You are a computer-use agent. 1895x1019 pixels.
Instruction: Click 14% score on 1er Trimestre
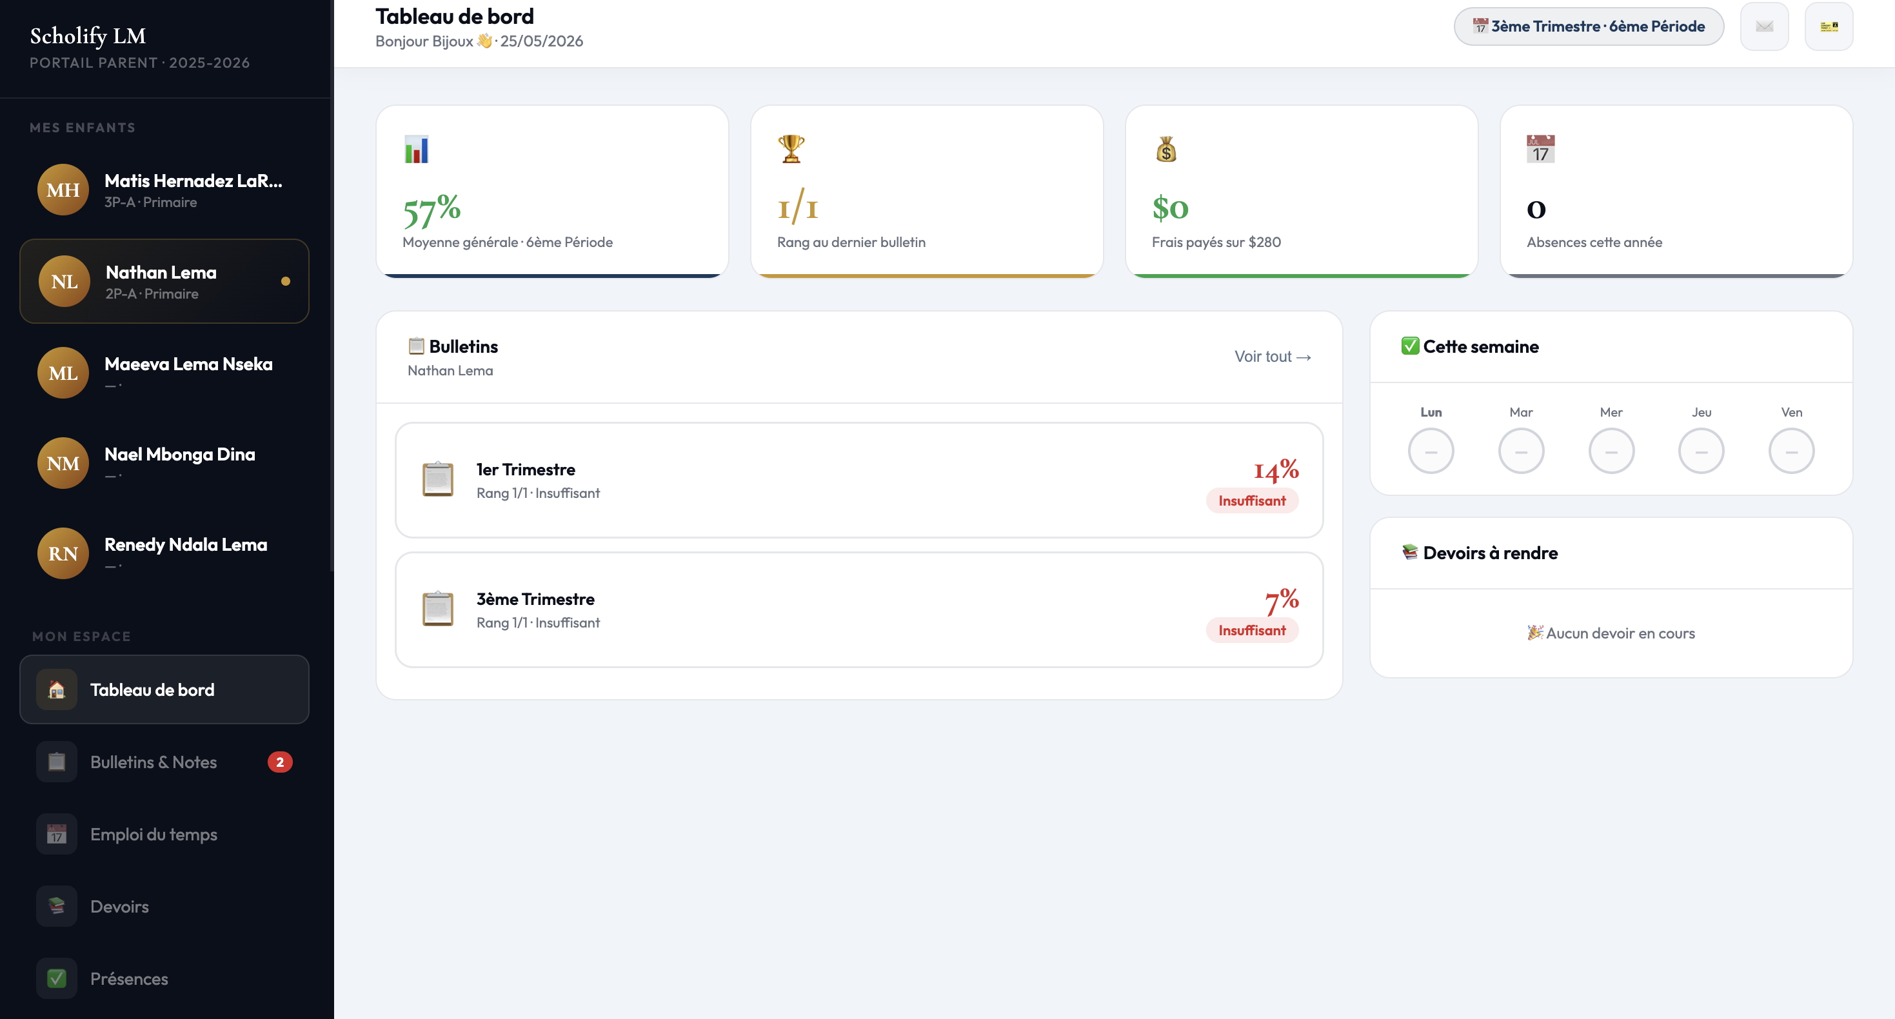1276,470
